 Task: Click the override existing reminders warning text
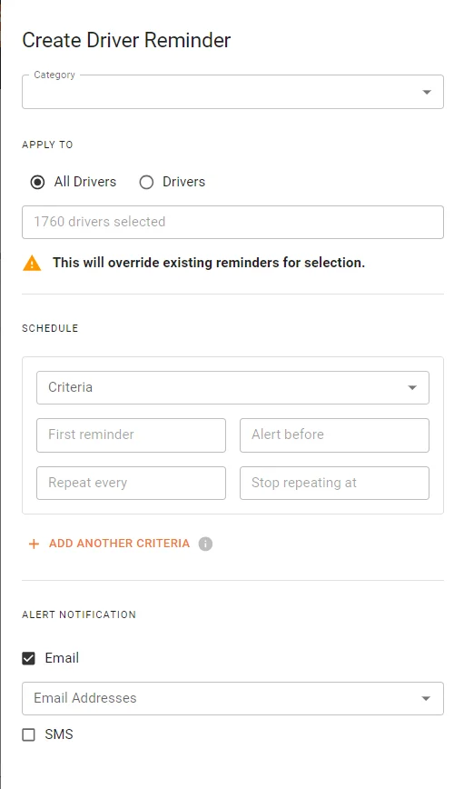tap(209, 263)
